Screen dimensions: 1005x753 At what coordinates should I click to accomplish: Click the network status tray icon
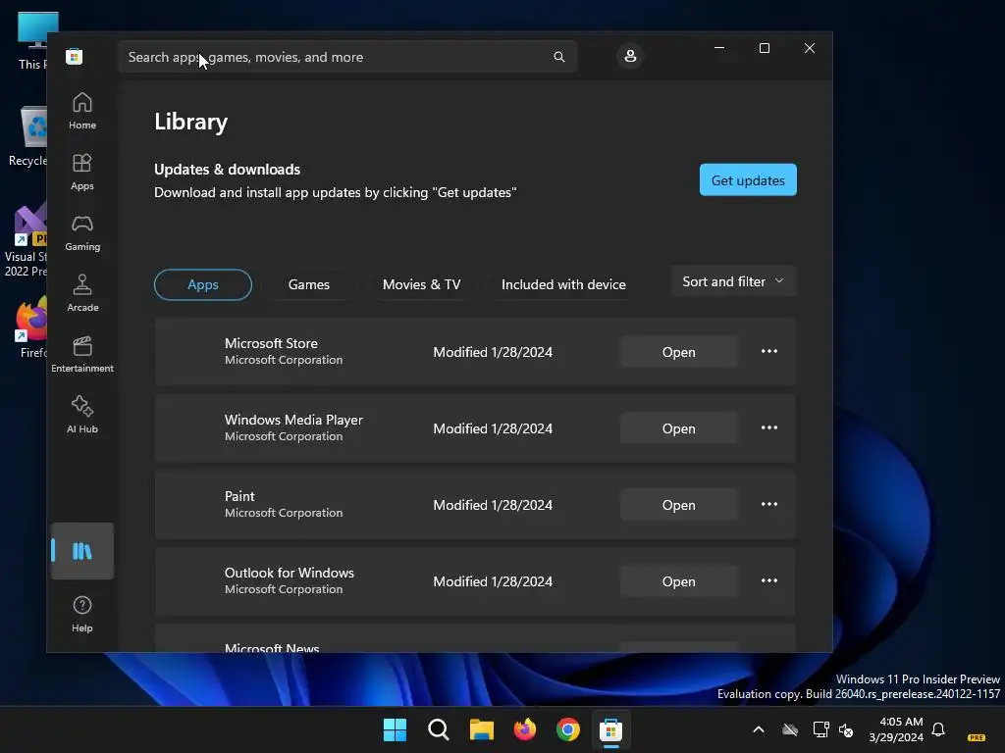pyautogui.click(x=820, y=729)
